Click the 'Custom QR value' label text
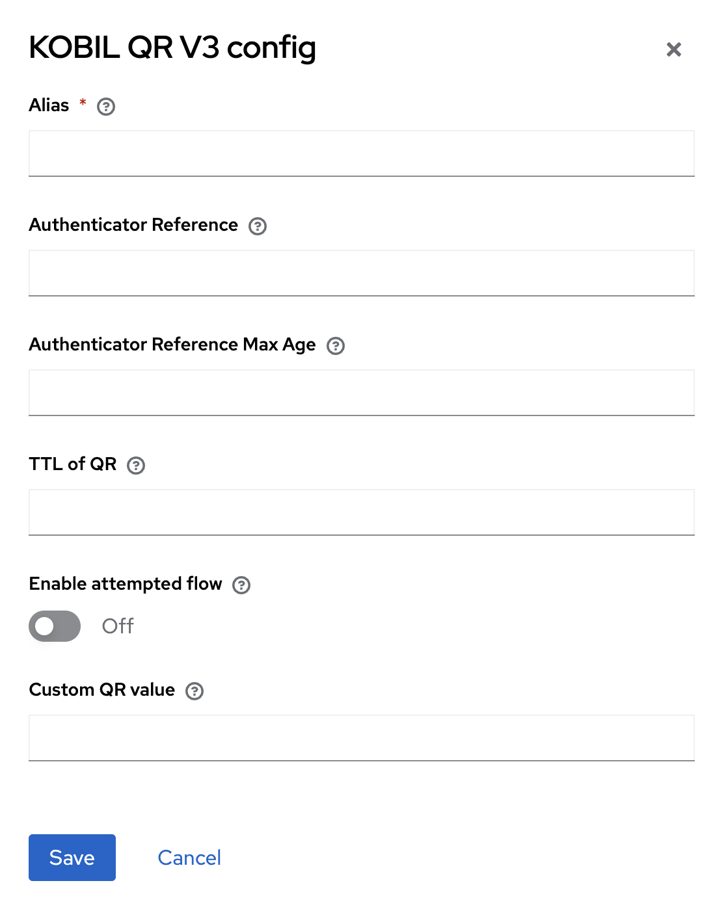 pyautogui.click(x=102, y=690)
